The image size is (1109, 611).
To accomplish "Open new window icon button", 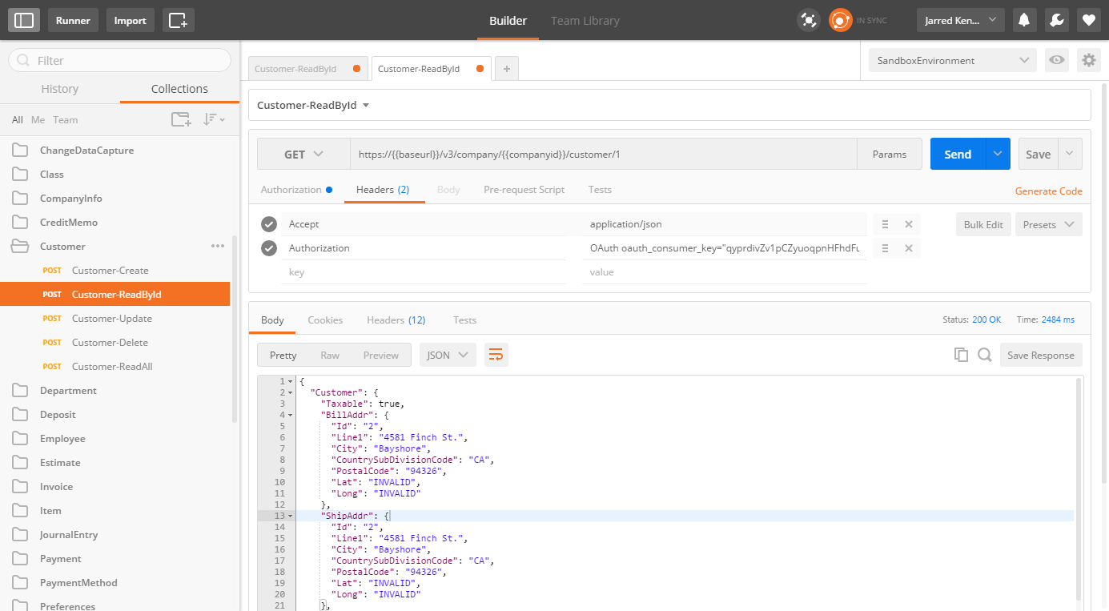I will [178, 20].
